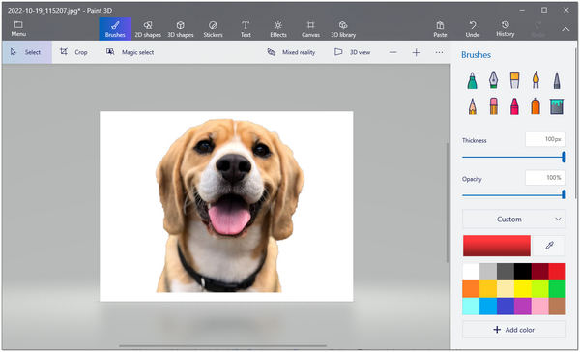The width and height of the screenshot is (580, 352).
Task: Pick the dark gray color swatch
Action: (x=506, y=272)
